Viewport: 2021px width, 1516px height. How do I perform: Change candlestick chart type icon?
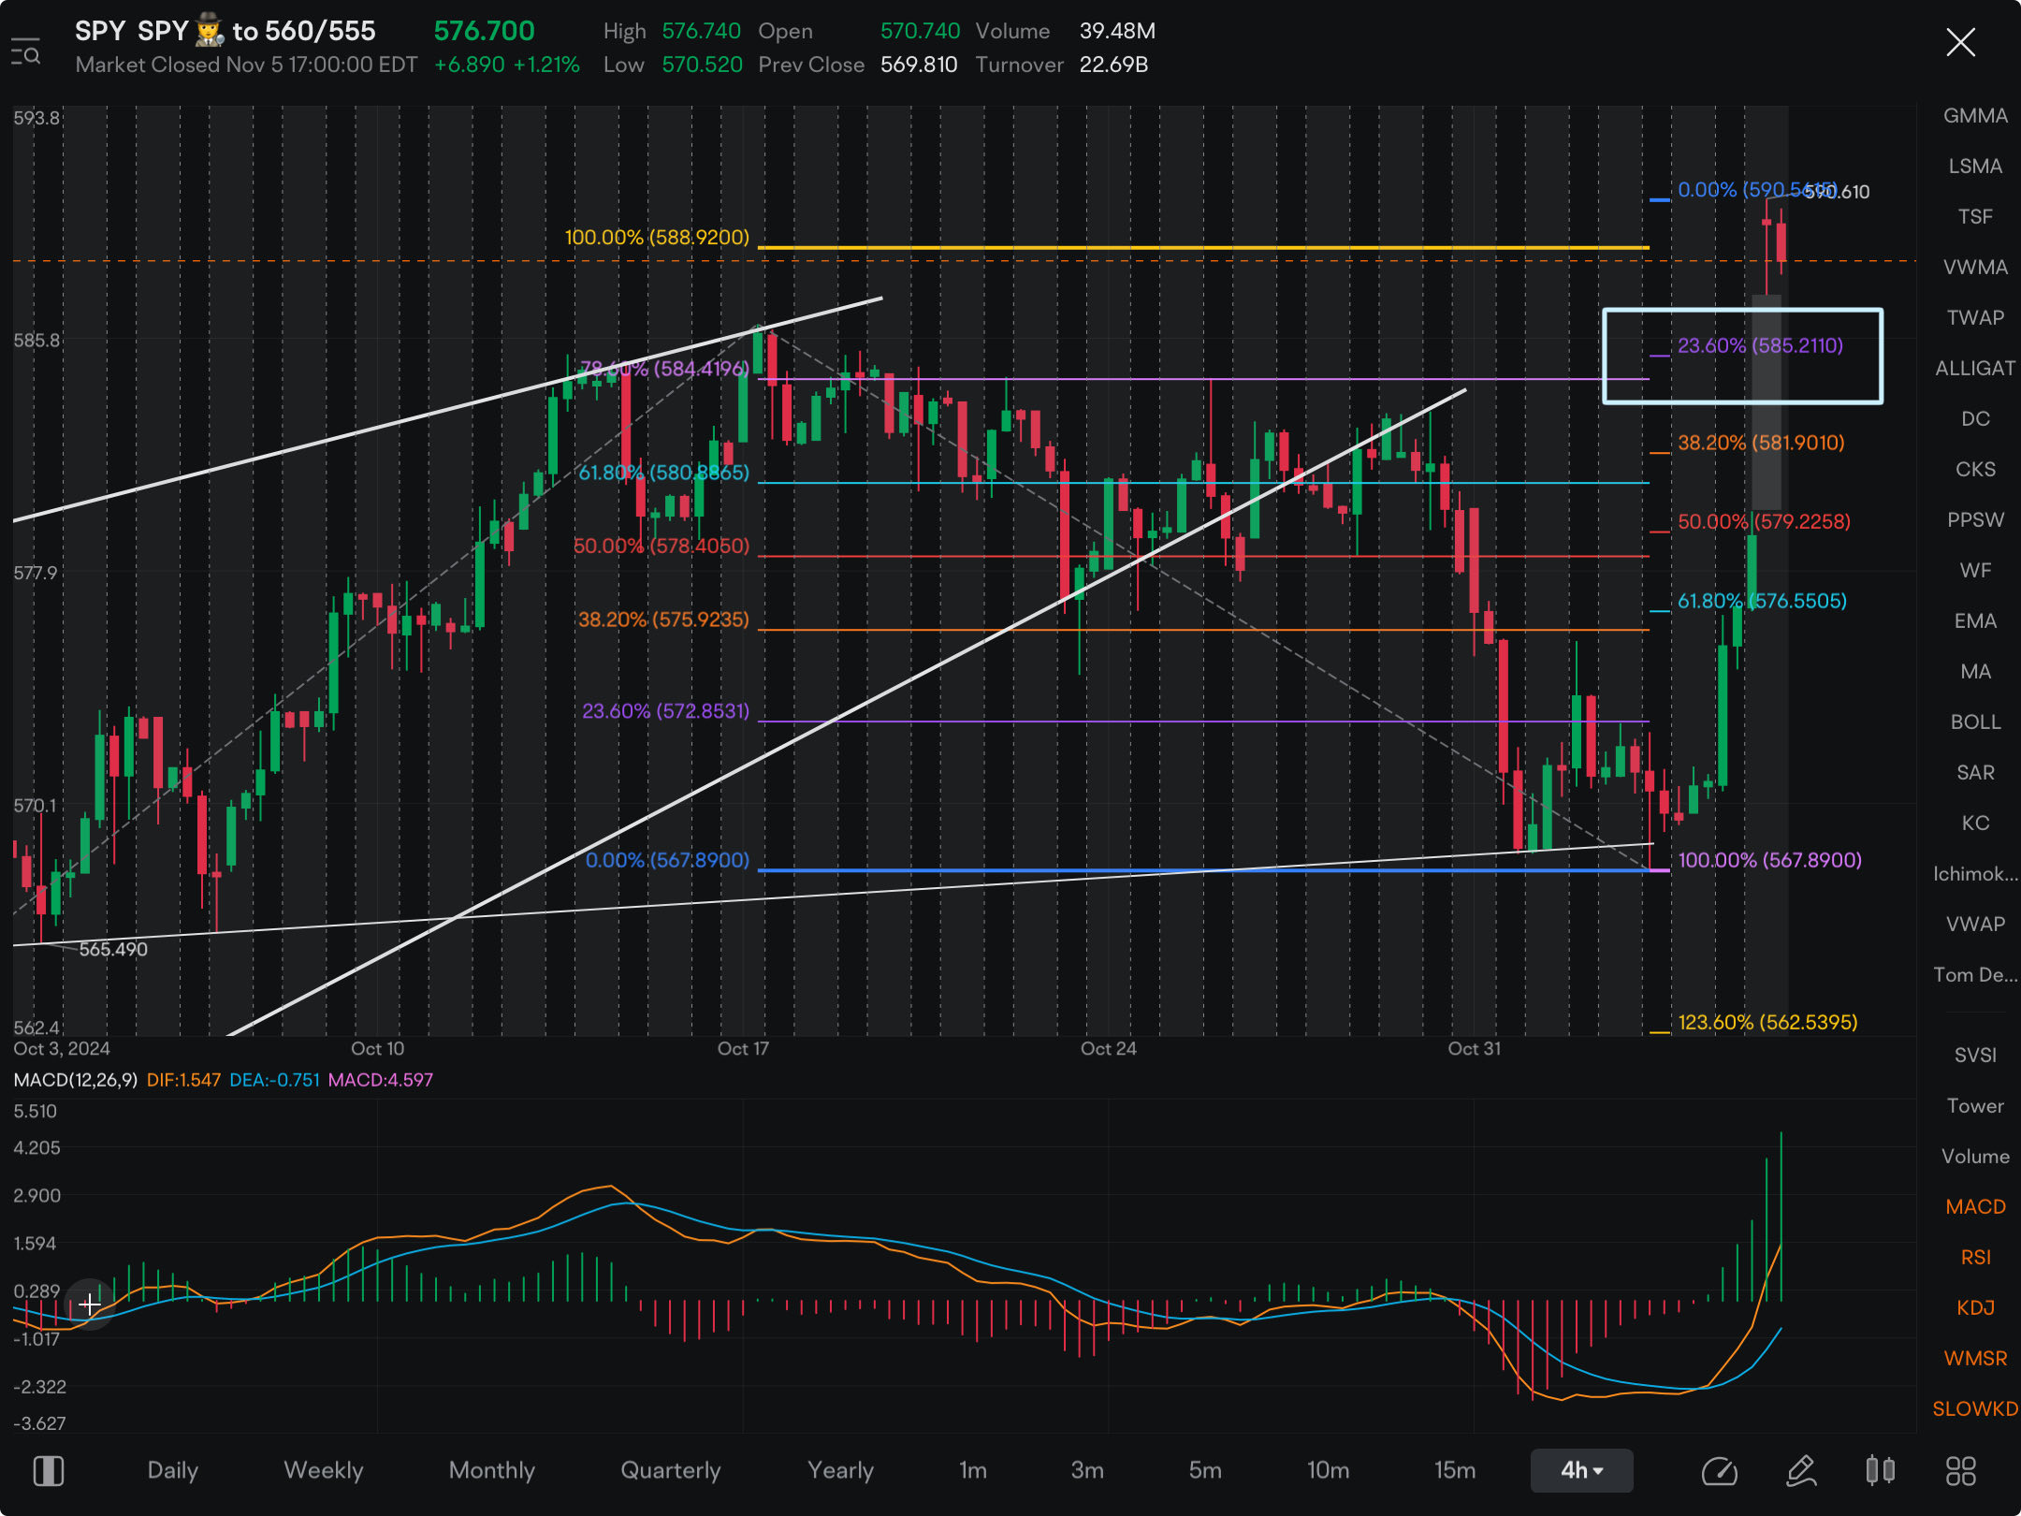[x=1881, y=1470]
